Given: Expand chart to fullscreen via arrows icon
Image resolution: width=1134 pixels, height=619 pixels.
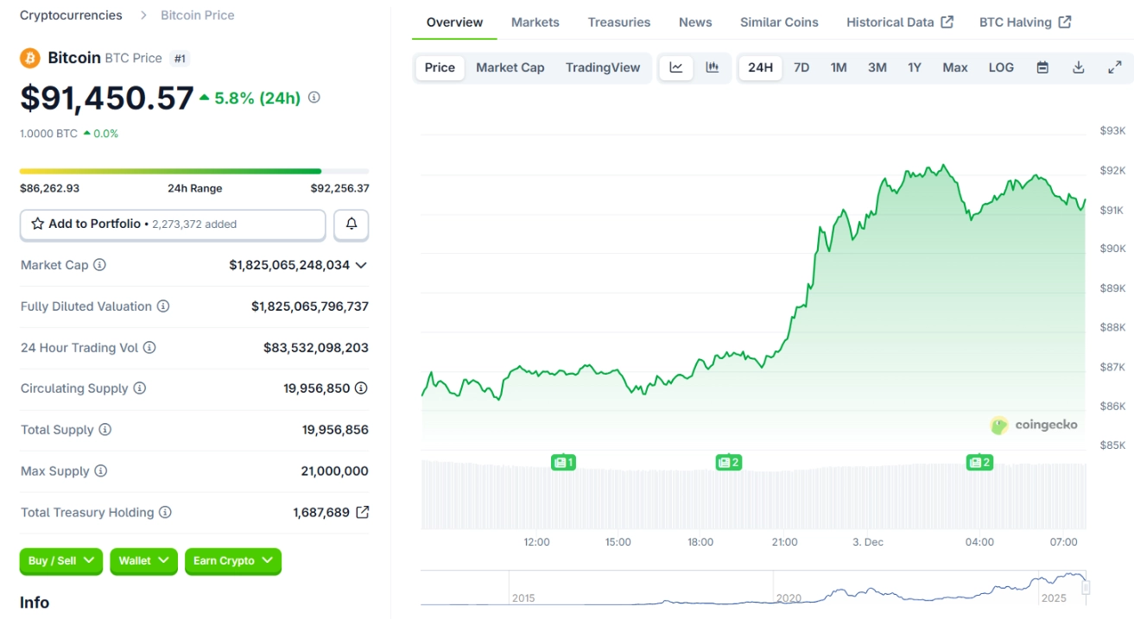Looking at the screenshot, I should [x=1115, y=67].
